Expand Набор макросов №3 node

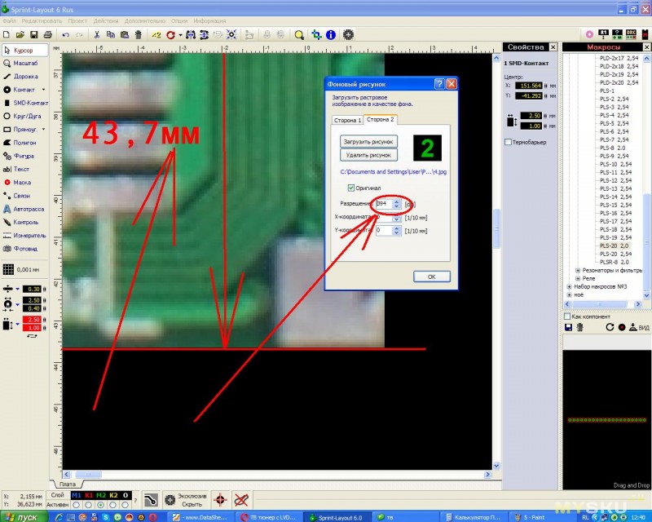tap(569, 287)
